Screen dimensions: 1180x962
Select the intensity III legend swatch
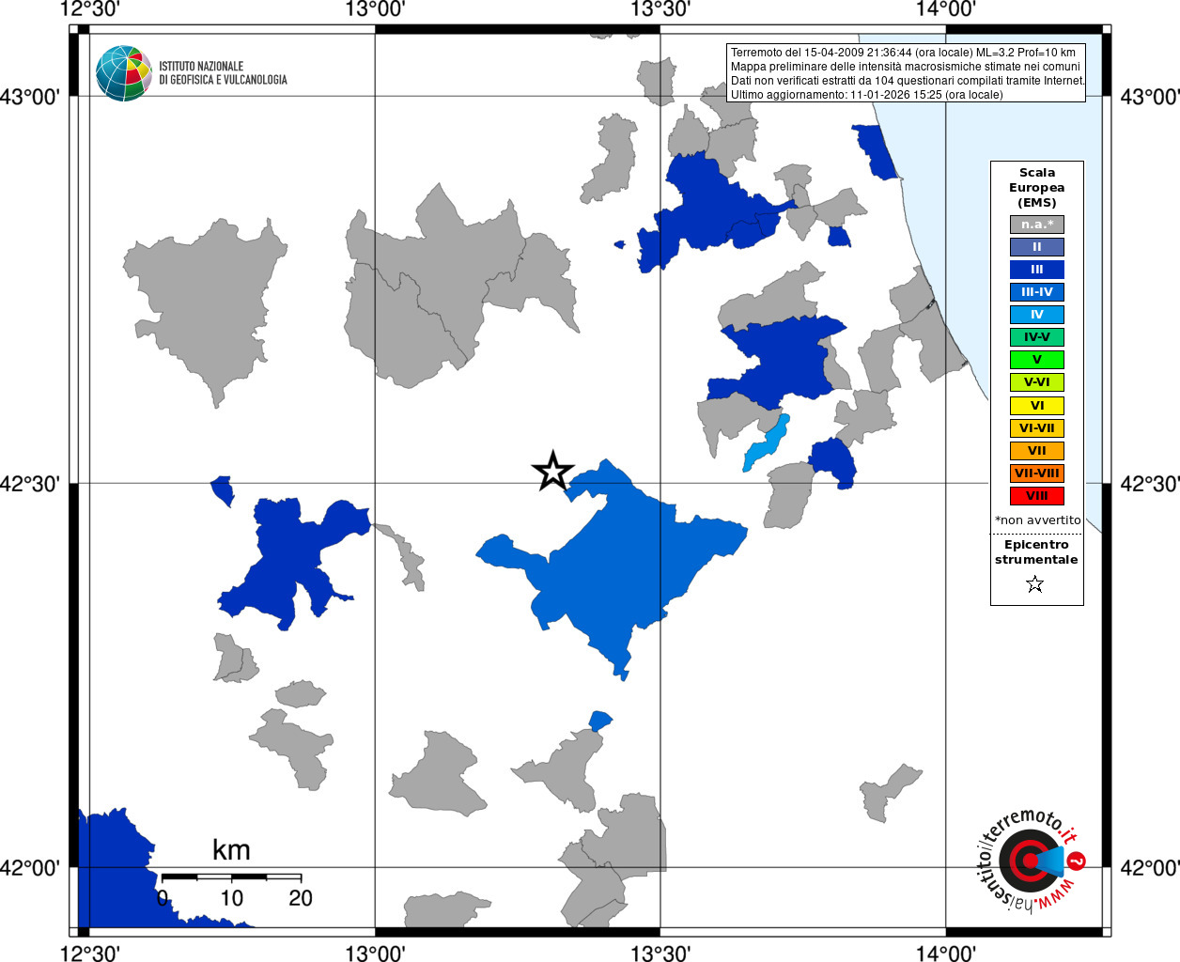coord(1037,270)
